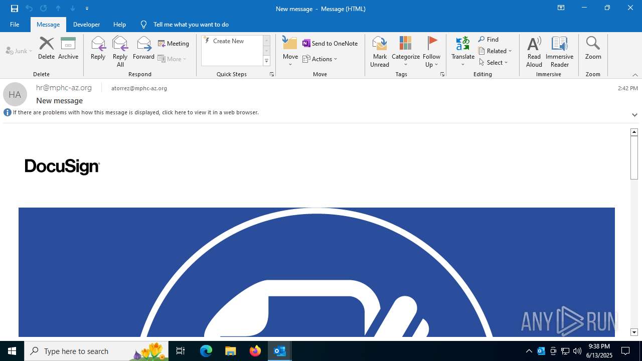Open the Tags dialog launcher
Viewport: 642px width, 361px height.
[442, 74]
